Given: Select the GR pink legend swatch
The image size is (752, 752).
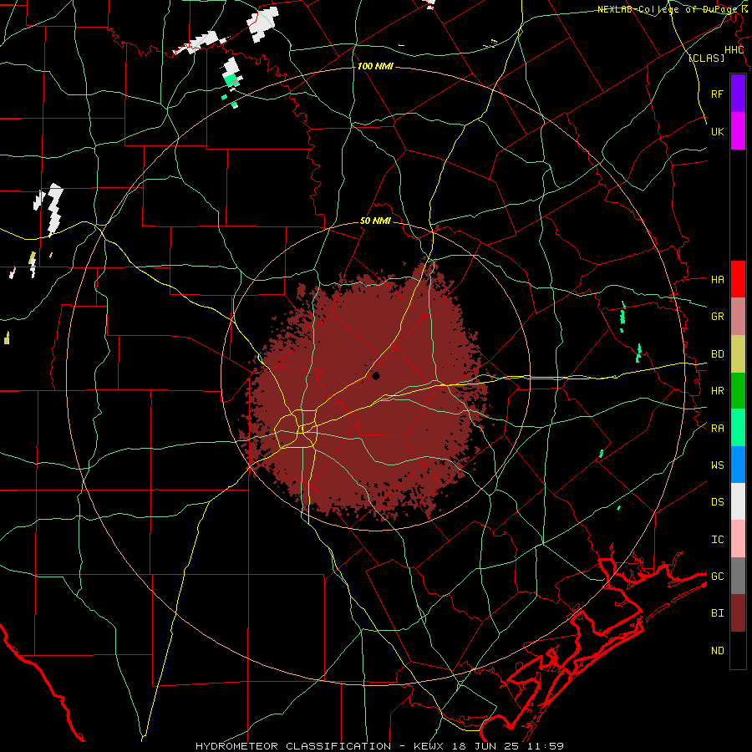Looking at the screenshot, I should point(738,316).
